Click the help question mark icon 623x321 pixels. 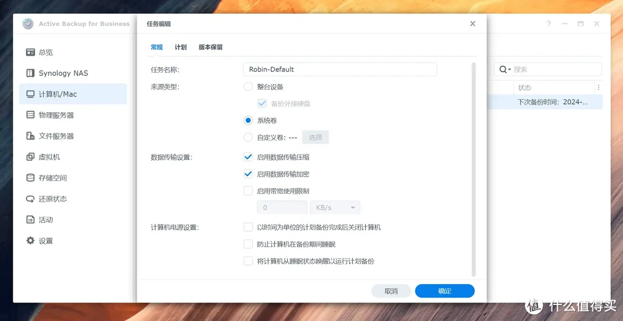point(549,24)
